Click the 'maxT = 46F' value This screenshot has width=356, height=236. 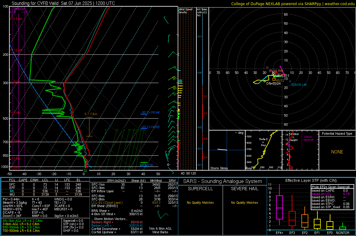tap(40, 209)
